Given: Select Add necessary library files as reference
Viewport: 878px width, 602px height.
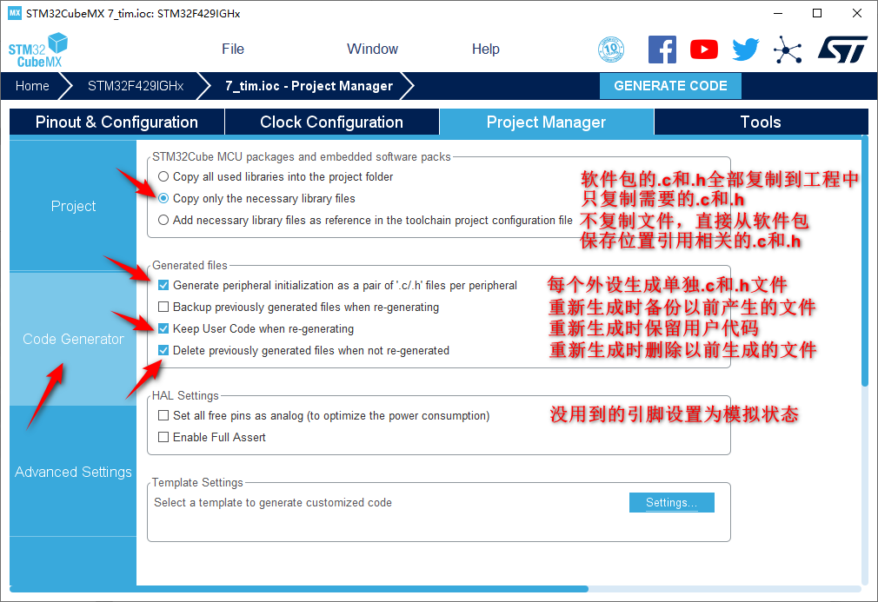Looking at the screenshot, I should [163, 220].
